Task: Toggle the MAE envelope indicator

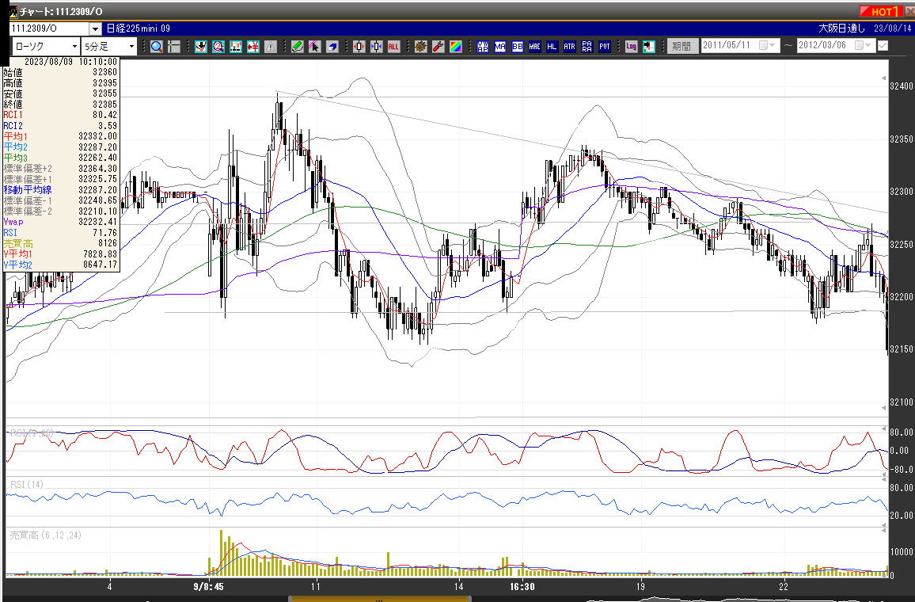Action: pos(534,47)
